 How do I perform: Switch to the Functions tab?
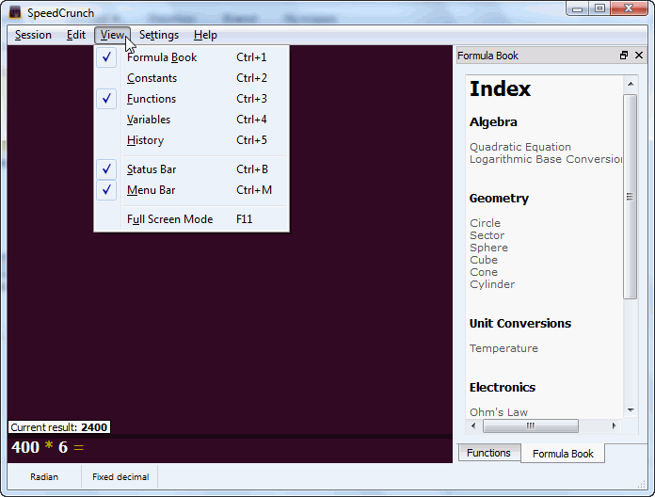[x=489, y=453]
